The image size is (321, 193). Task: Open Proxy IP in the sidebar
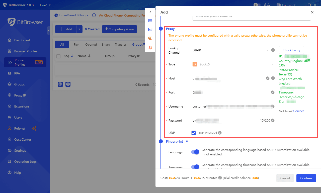pyautogui.click(x=20, y=95)
